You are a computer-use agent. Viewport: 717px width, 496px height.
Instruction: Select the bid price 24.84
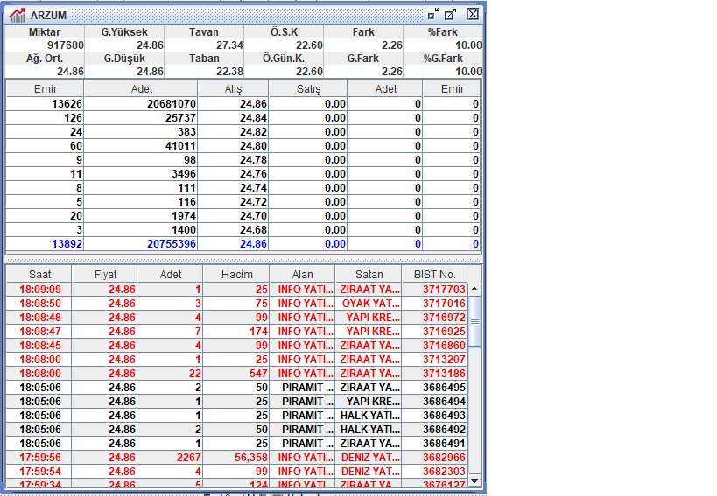253,118
